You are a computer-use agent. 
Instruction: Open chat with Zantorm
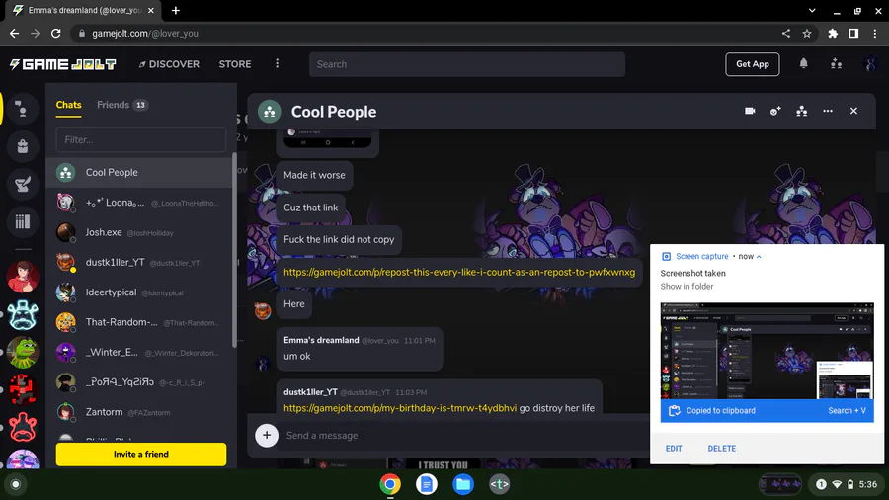point(139,412)
